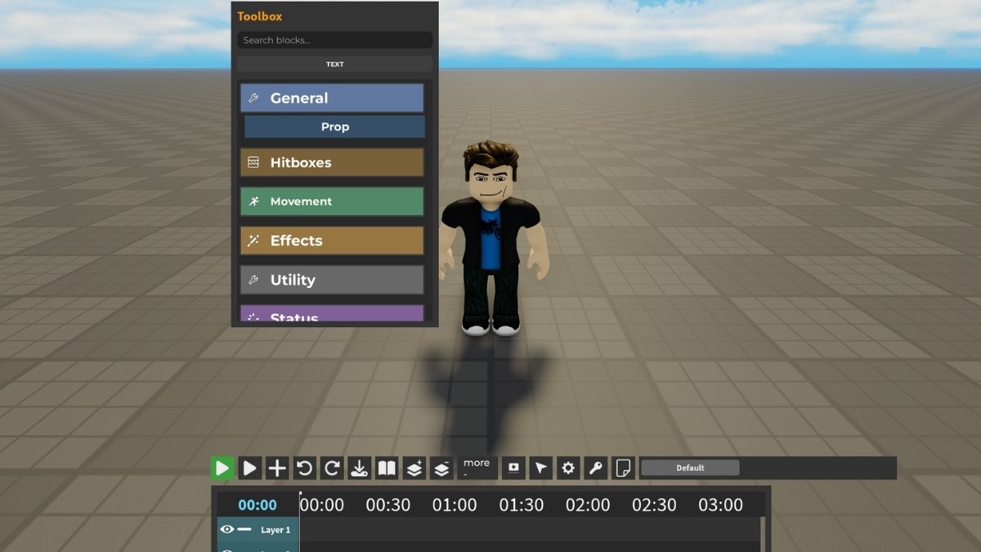The height and width of the screenshot is (552, 981).
Task: Click the add layer icon
Action: click(414, 468)
